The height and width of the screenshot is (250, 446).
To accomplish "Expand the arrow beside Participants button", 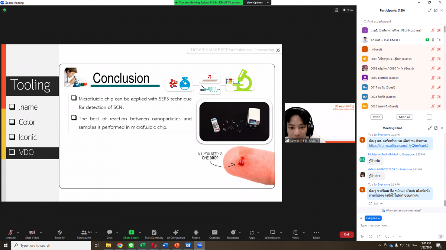I will point(96,232).
